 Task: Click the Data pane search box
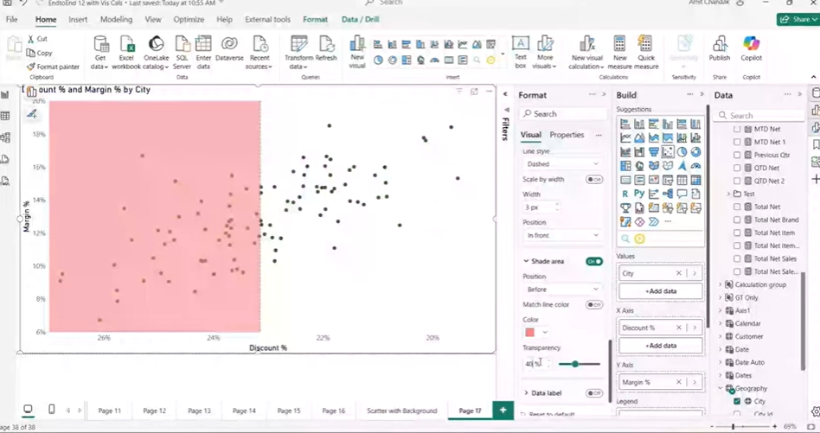(759, 116)
